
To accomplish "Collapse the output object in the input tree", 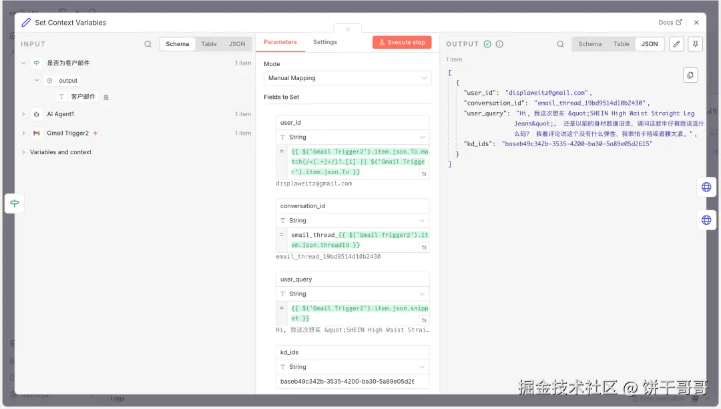I will [x=37, y=80].
